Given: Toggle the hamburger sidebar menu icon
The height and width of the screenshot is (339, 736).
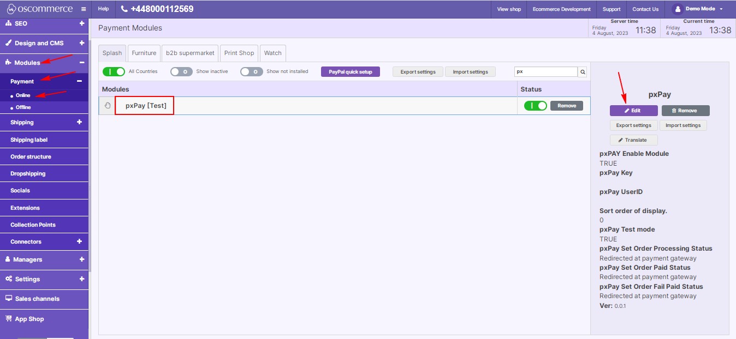Looking at the screenshot, I should (x=83, y=9).
